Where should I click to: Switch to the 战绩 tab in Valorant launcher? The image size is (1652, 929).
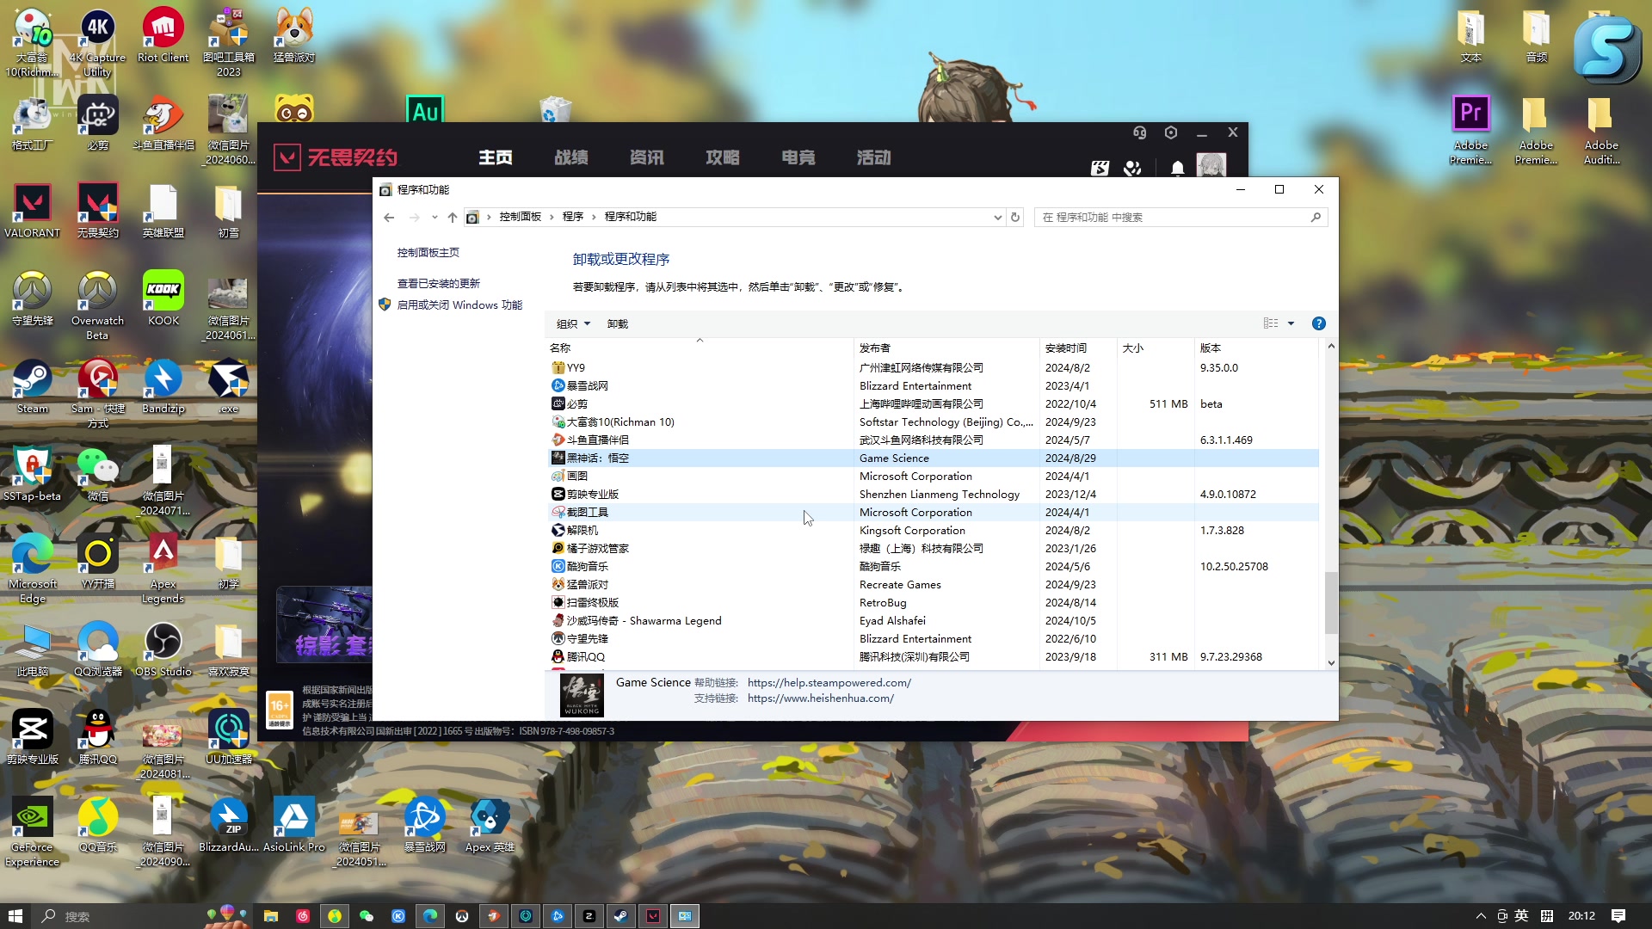(571, 157)
